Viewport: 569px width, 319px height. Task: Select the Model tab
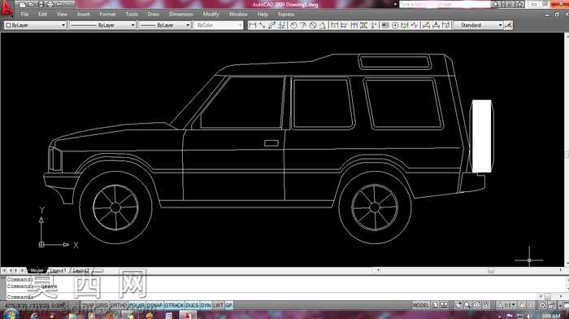click(37, 271)
